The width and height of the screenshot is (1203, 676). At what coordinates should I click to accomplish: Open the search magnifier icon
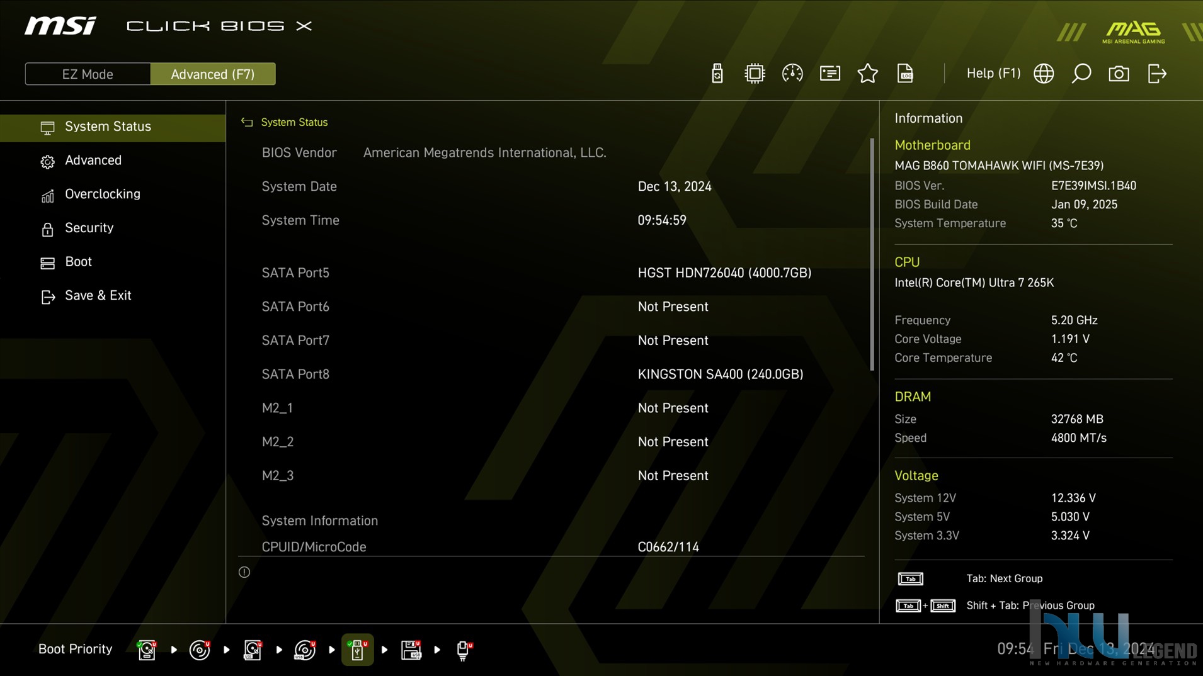pos(1081,74)
